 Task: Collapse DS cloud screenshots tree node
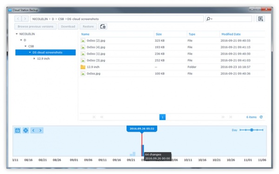tap(30, 52)
